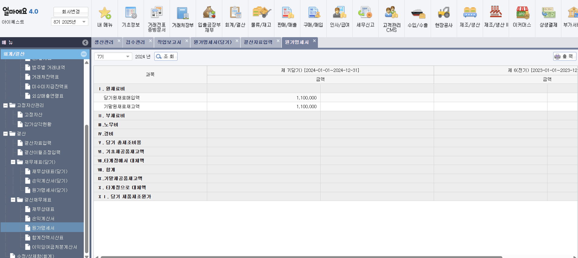Open the 거래처장부 icon
This screenshot has height=258, width=578.
pyautogui.click(x=183, y=13)
